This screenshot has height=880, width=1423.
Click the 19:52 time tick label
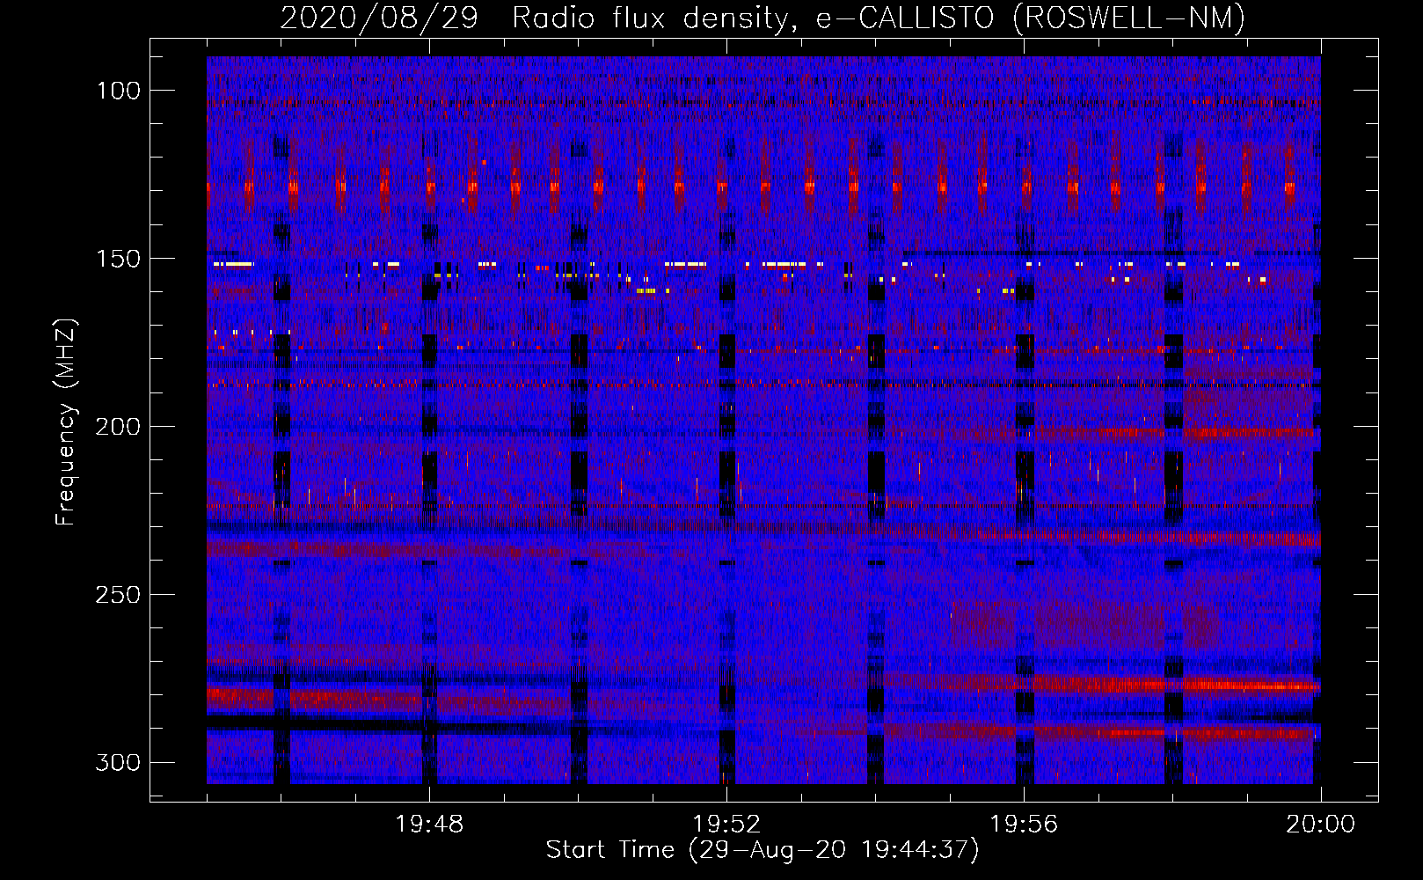pyautogui.click(x=726, y=825)
